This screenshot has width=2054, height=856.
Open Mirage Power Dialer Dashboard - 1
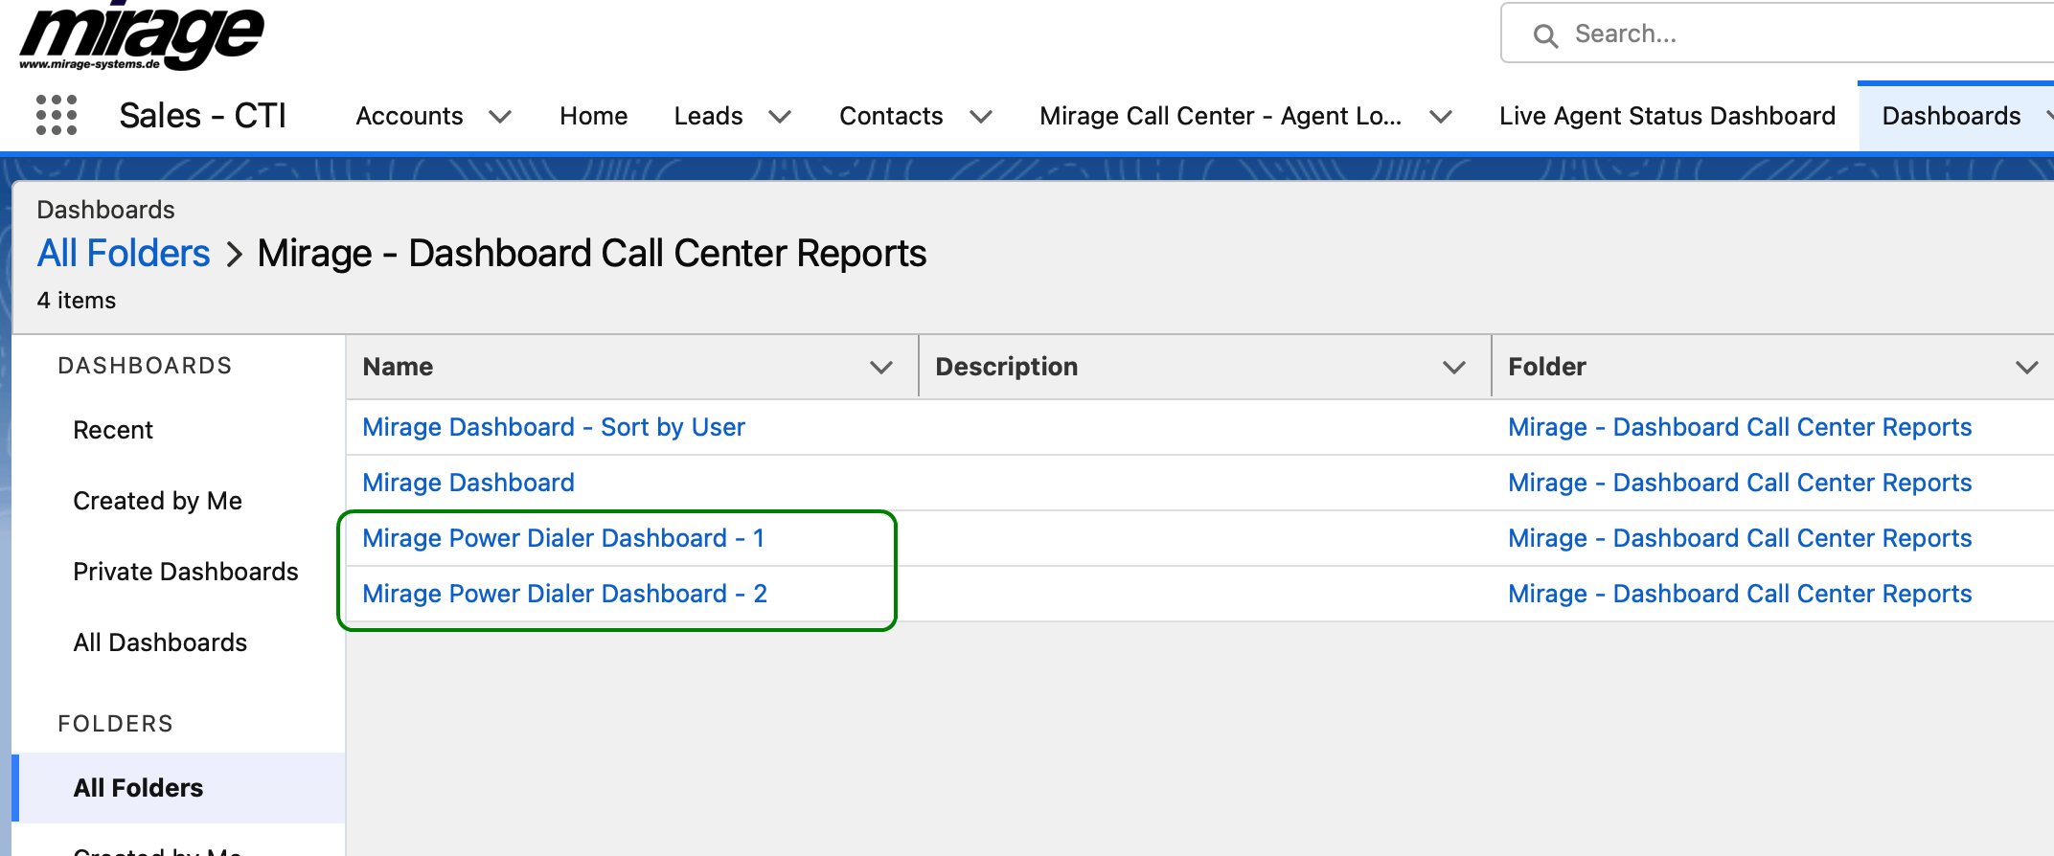[x=563, y=538]
